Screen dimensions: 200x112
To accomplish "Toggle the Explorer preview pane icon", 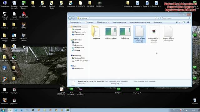I will [184, 22].
